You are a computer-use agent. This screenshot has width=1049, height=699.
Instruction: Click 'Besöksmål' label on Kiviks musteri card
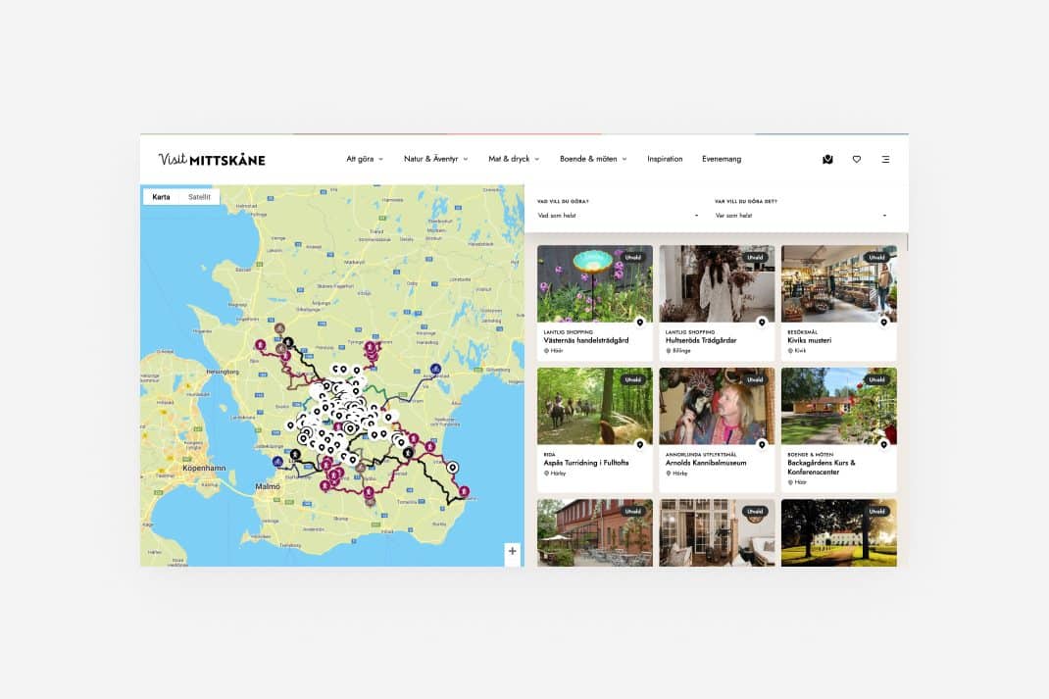point(803,331)
